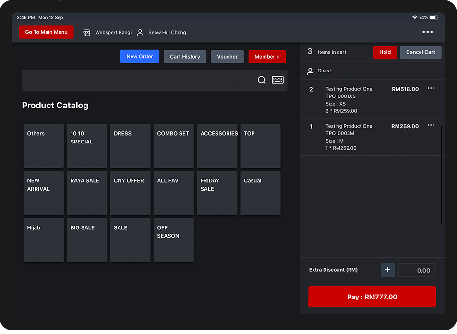The image size is (457, 334).
Task: Open the DRESS category
Action: pyautogui.click(x=130, y=146)
